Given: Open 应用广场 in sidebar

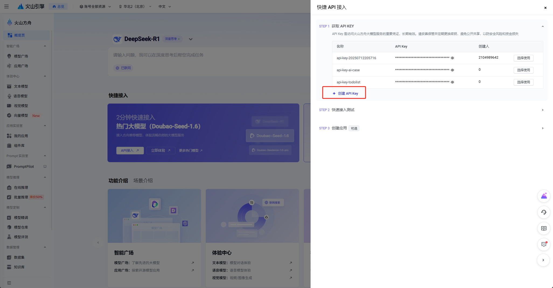Looking at the screenshot, I should point(21,66).
